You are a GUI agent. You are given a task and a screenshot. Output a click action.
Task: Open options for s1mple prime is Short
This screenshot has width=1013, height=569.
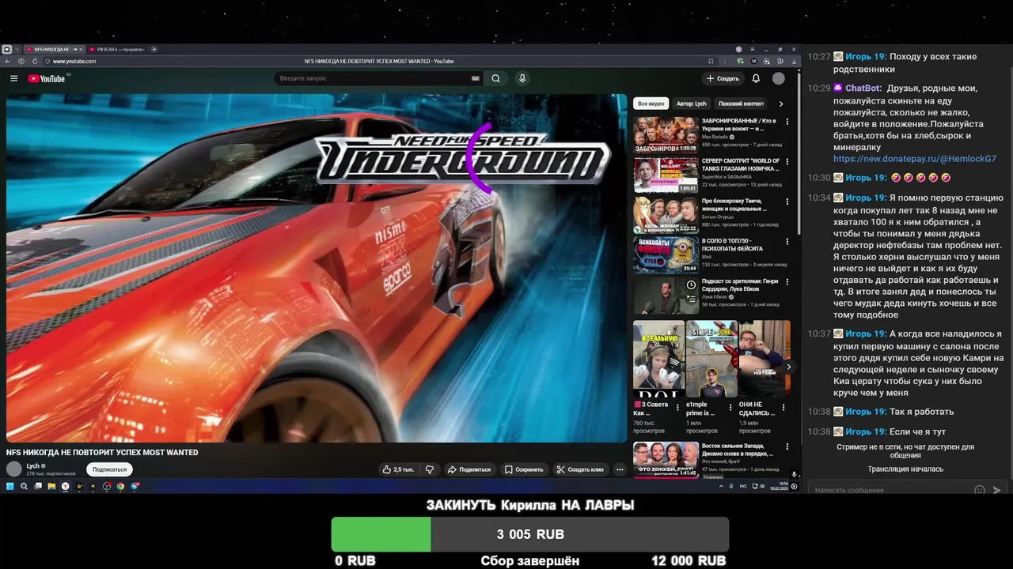[730, 408]
